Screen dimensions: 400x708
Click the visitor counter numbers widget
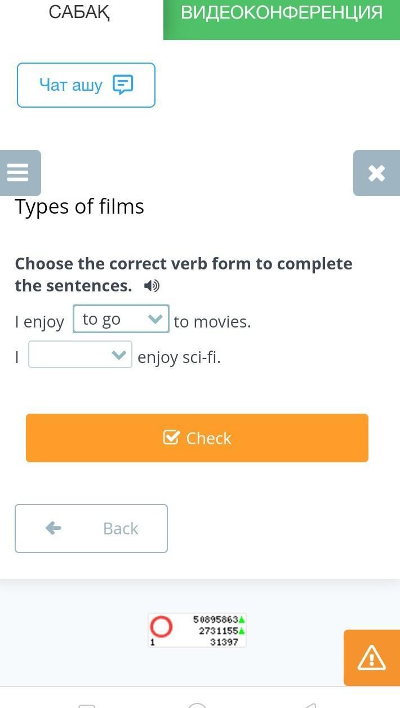217,631
